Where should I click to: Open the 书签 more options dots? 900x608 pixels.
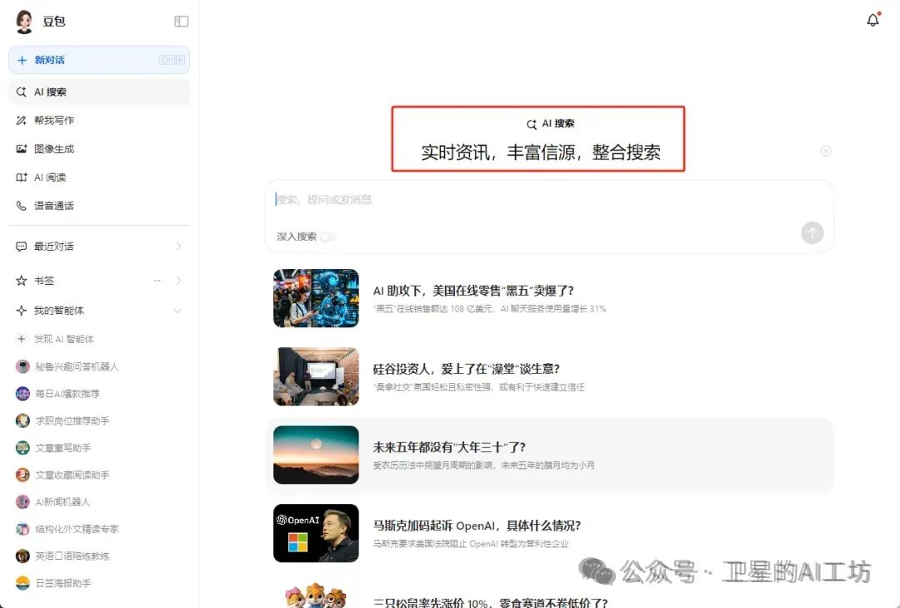tap(157, 281)
